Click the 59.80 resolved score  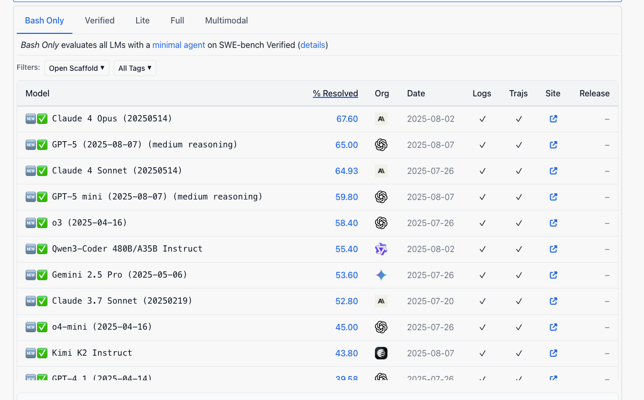pyautogui.click(x=347, y=197)
